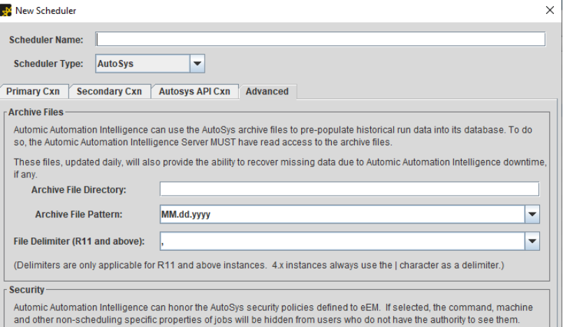Image resolution: width=570 pixels, height=327 pixels.
Task: Focus the Scheduler Name text field
Action: [x=320, y=39]
